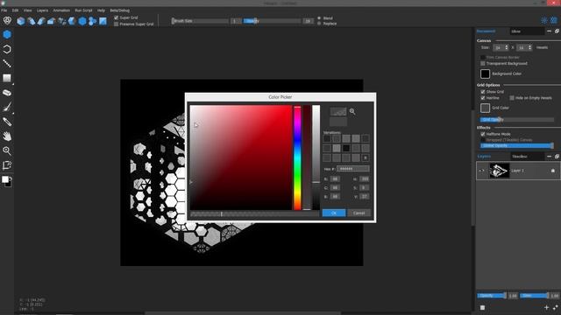Select the Zoom magnifier tool
The width and height of the screenshot is (561, 315).
(7, 150)
